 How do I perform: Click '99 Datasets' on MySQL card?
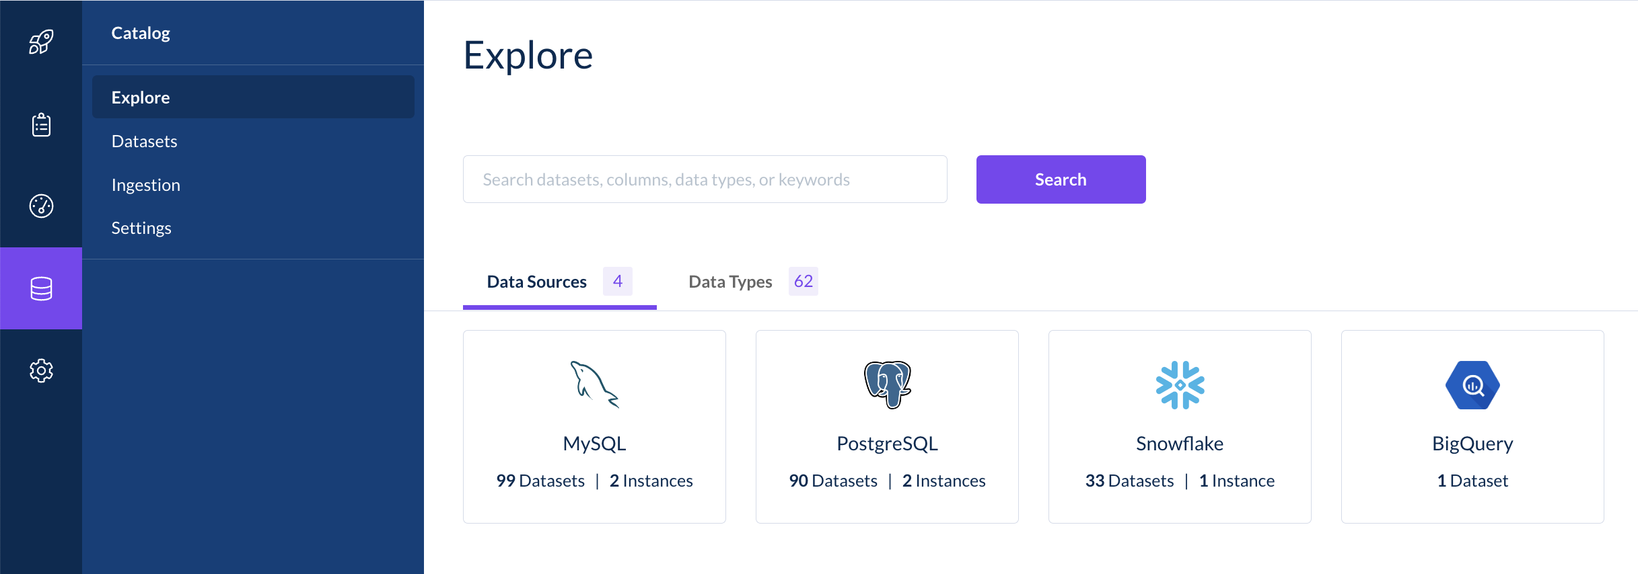540,481
